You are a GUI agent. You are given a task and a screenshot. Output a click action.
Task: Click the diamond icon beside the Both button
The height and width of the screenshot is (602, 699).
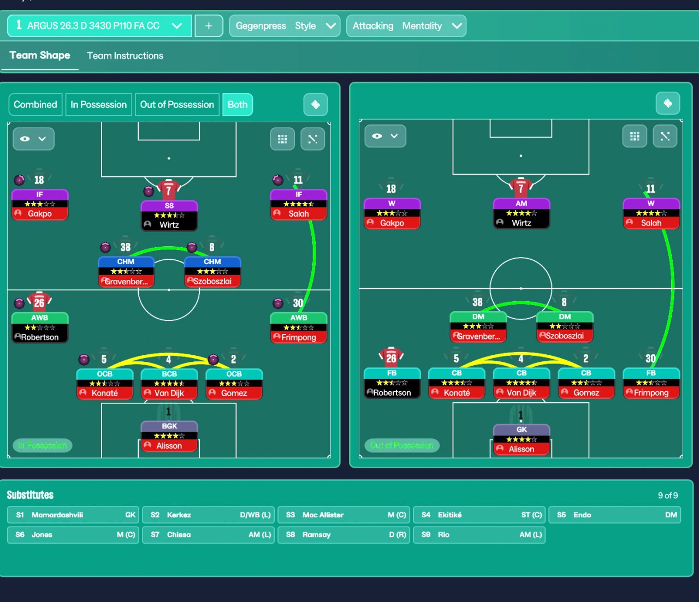click(316, 105)
